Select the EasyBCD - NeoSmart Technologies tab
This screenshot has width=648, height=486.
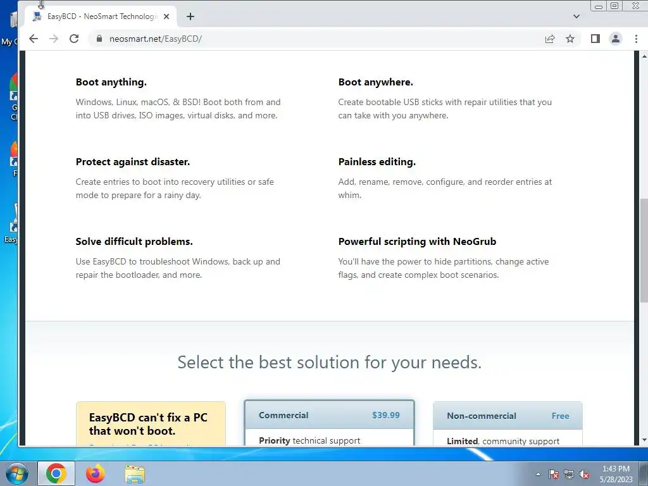click(x=101, y=16)
